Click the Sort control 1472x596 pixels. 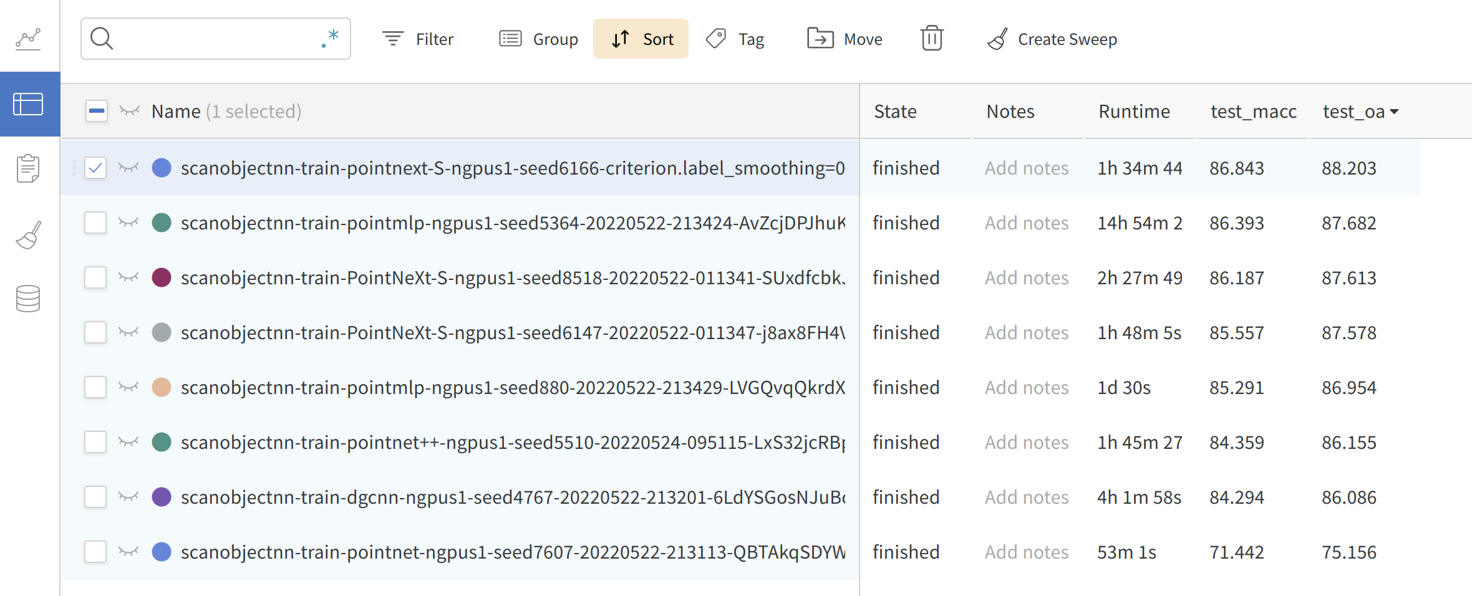point(641,38)
